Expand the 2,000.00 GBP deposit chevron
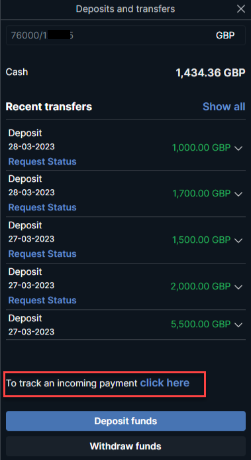 [x=238, y=287]
